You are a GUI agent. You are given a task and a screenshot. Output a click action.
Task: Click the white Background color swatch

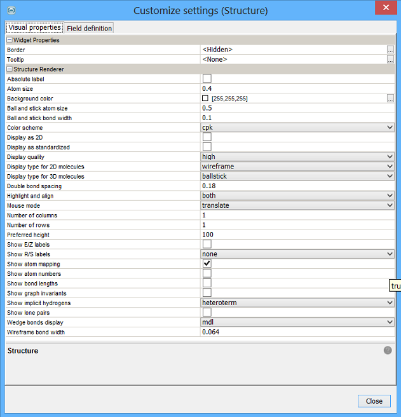point(205,99)
